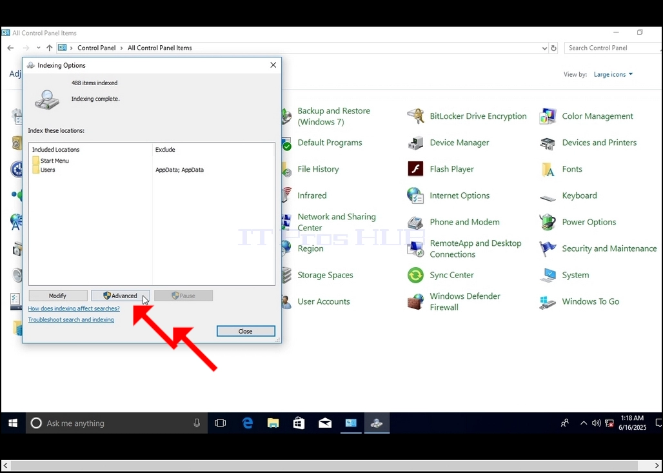Click the network icon in system tray
The width and height of the screenshot is (663, 473).
tap(609, 423)
